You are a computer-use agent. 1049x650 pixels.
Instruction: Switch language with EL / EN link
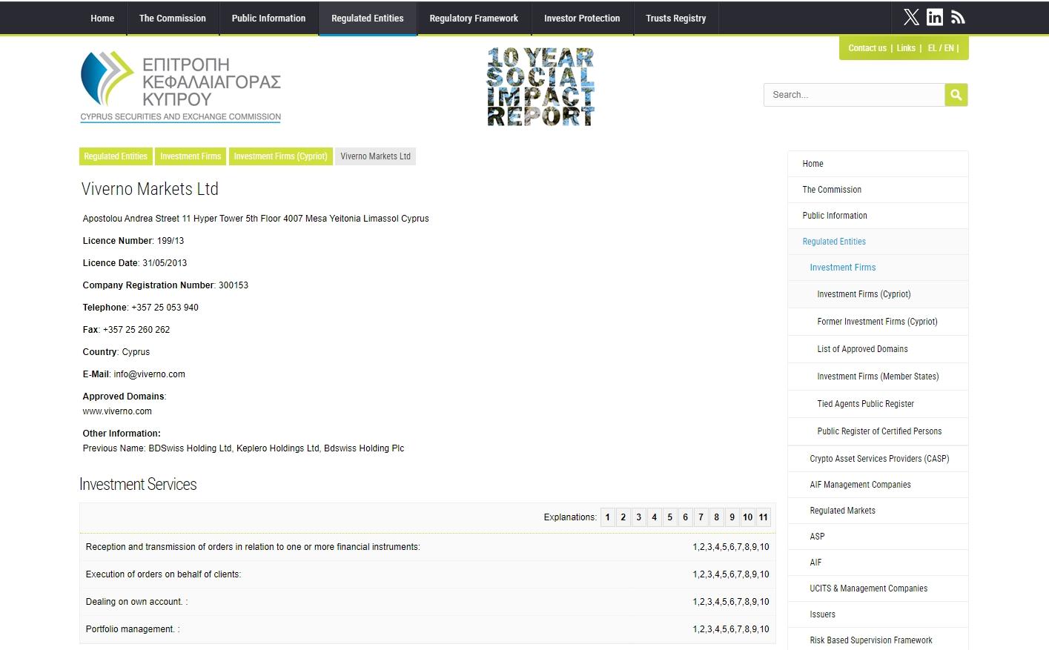(x=941, y=48)
